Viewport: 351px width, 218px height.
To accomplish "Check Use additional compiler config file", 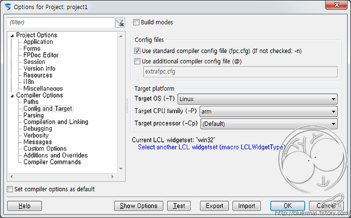I will click(x=137, y=61).
